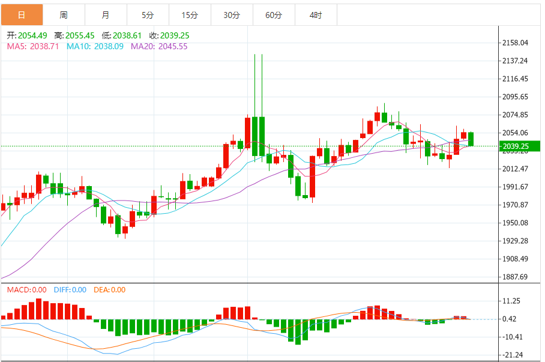Open the 15分 timeframe tab
The image size is (545, 362).
point(190,15)
